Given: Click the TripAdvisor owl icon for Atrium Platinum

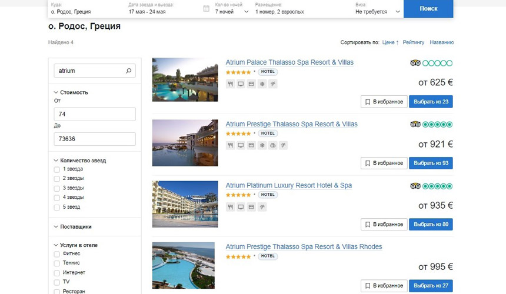Looking at the screenshot, I should (415, 186).
